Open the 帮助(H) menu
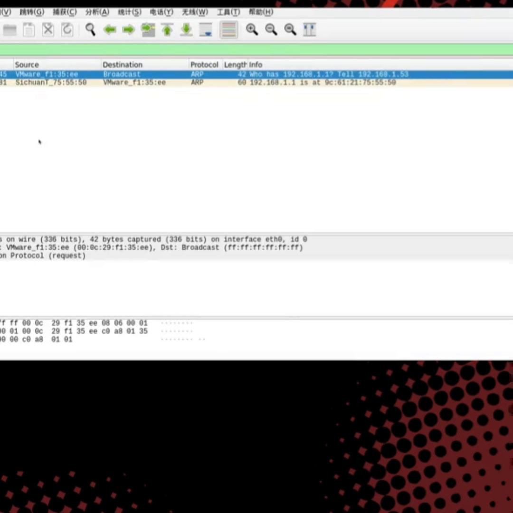This screenshot has width=513, height=513. (261, 12)
